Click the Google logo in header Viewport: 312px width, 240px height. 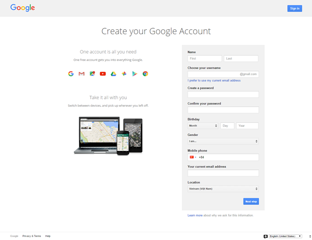(x=22, y=8)
